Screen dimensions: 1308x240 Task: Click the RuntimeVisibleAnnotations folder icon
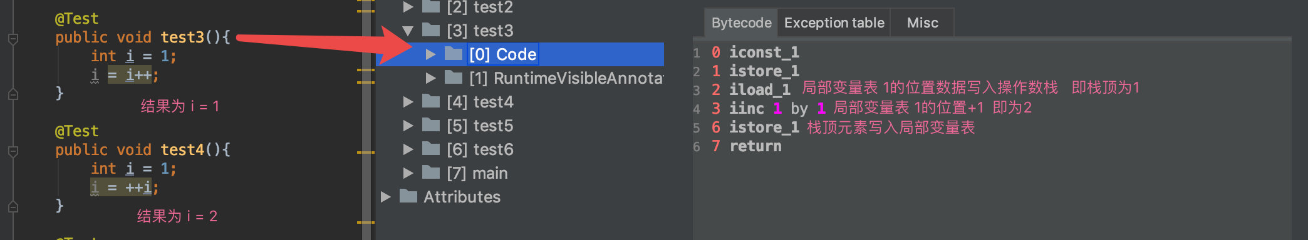[x=453, y=77]
